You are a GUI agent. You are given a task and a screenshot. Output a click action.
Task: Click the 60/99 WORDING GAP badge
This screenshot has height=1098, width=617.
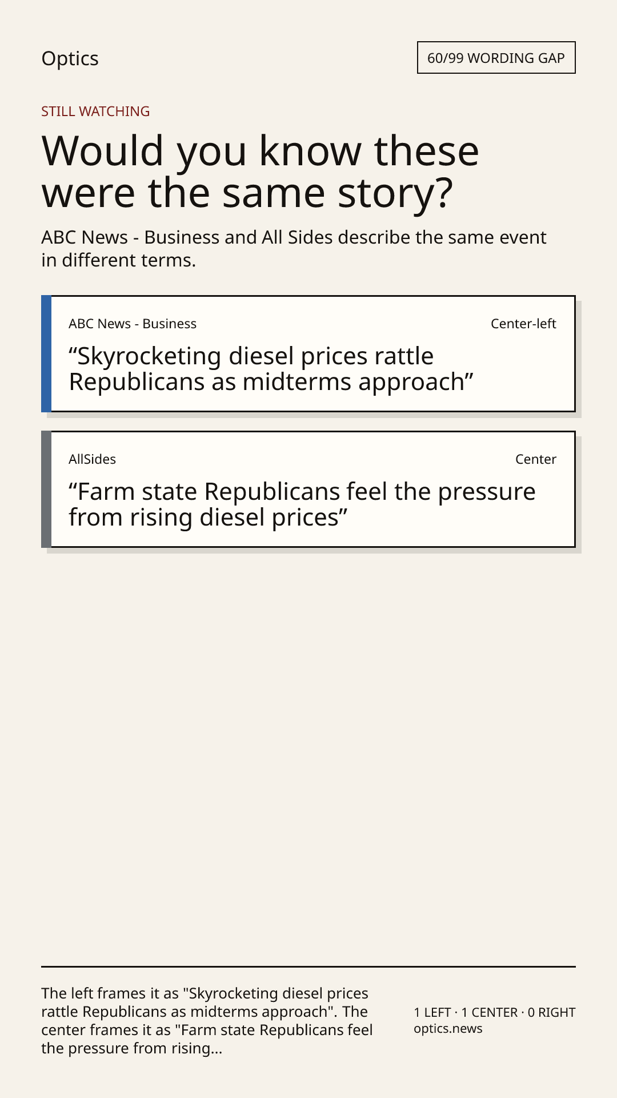point(496,58)
